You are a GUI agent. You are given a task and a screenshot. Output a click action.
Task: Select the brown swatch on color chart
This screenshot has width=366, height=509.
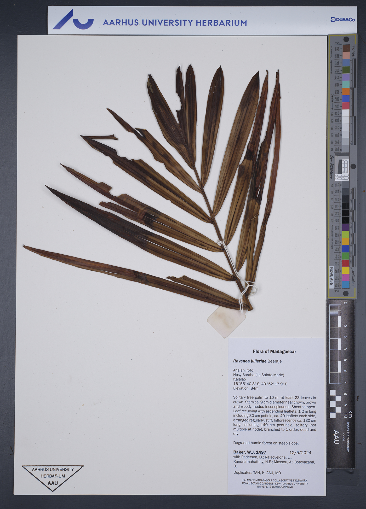(x=346, y=48)
